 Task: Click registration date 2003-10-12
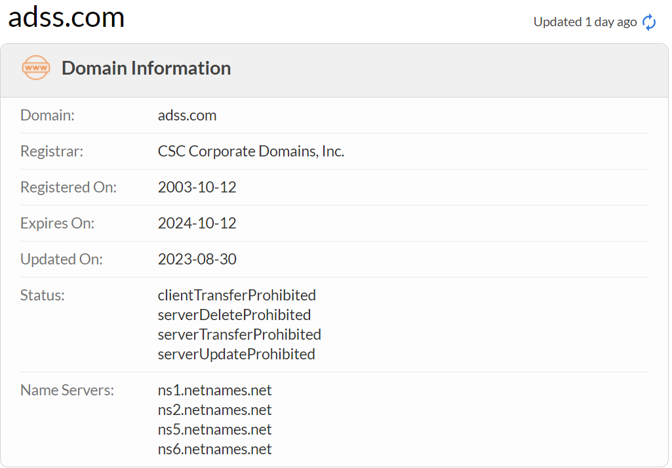pos(197,188)
